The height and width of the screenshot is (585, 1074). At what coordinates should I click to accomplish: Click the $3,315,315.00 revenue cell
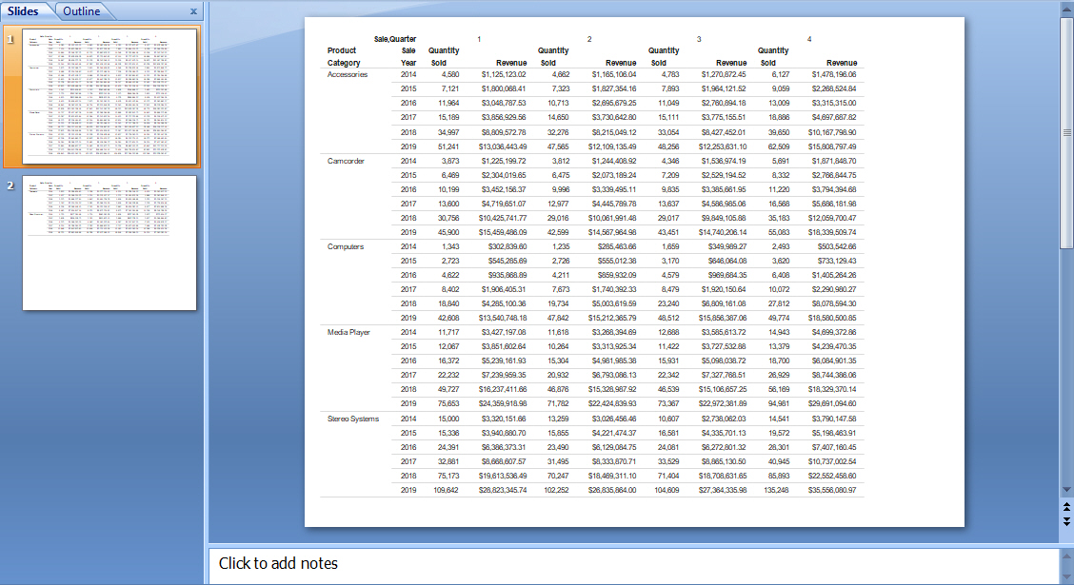(831, 104)
